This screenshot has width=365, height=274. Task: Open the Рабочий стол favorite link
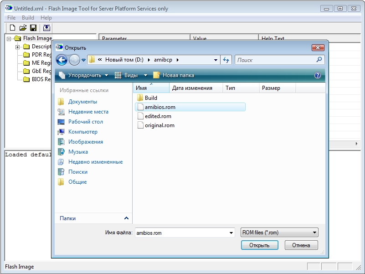click(x=85, y=122)
